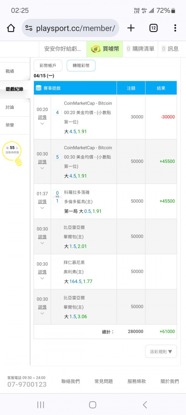
Task: Open the browser three-dot menu
Action: 175,28
